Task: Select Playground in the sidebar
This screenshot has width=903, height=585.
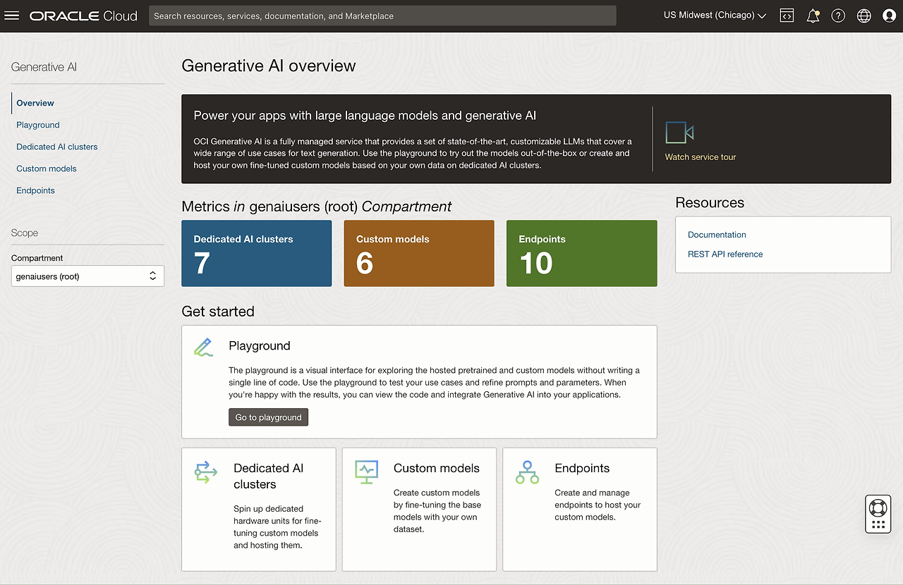Action: click(38, 125)
